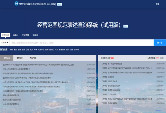Viewport: 166px width, 113px height.
Task: Open the 矿产资源储量评估服务 entry
Action: (127, 73)
